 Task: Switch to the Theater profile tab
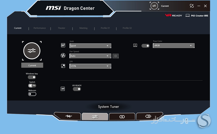click(61, 28)
